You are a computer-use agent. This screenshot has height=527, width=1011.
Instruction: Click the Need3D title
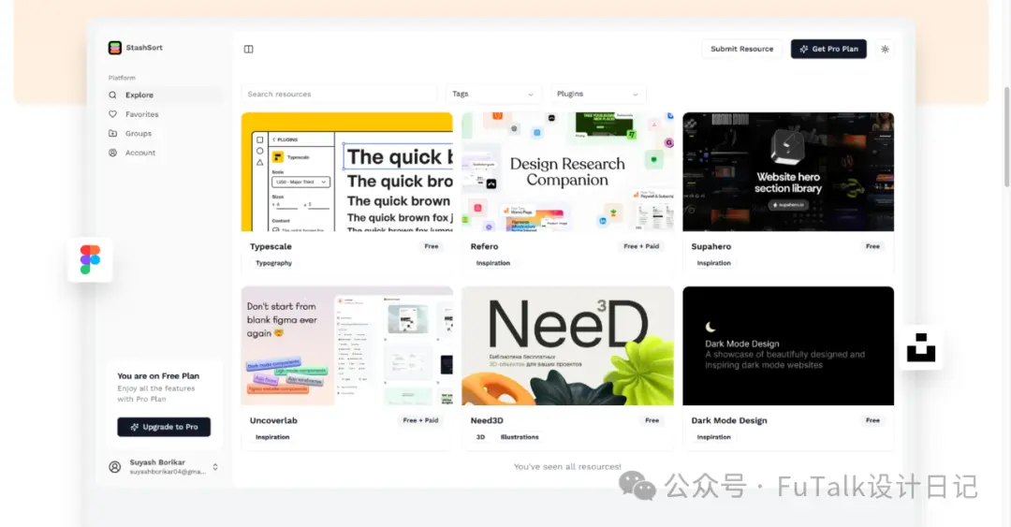point(487,420)
